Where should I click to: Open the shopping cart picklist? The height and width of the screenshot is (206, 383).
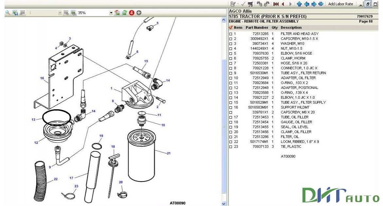(x=250, y=4)
